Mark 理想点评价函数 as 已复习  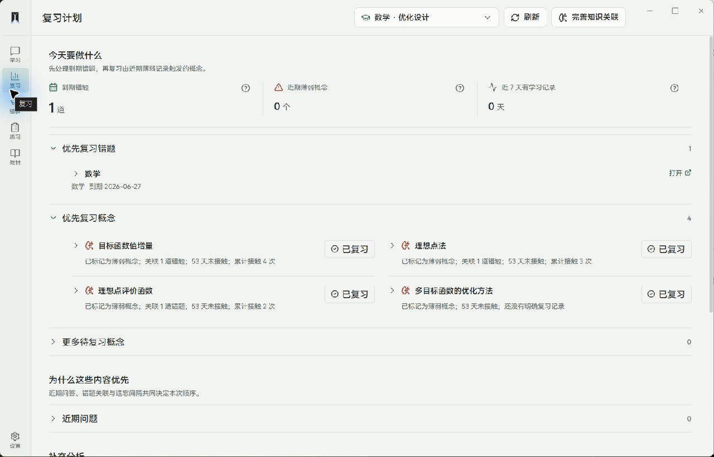pos(350,294)
